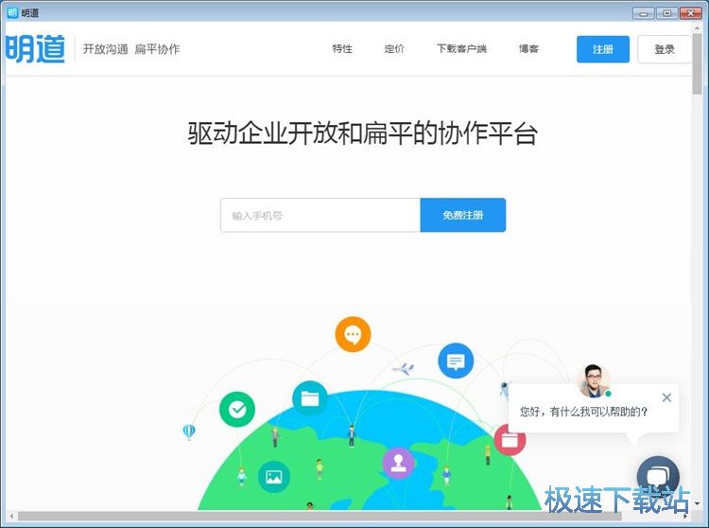709x528 pixels.
Task: Open the 博客 blog link
Action: (528, 49)
